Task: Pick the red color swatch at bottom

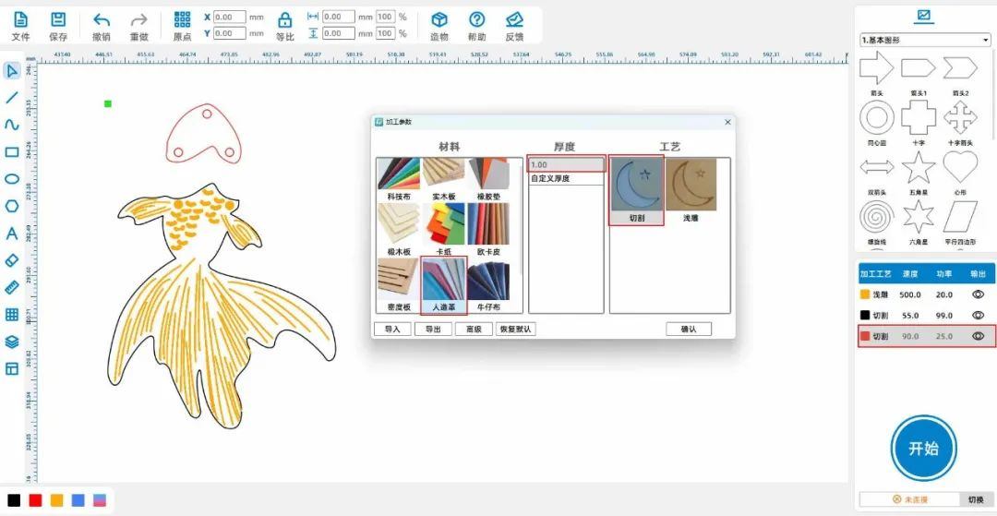Action: coord(35,500)
